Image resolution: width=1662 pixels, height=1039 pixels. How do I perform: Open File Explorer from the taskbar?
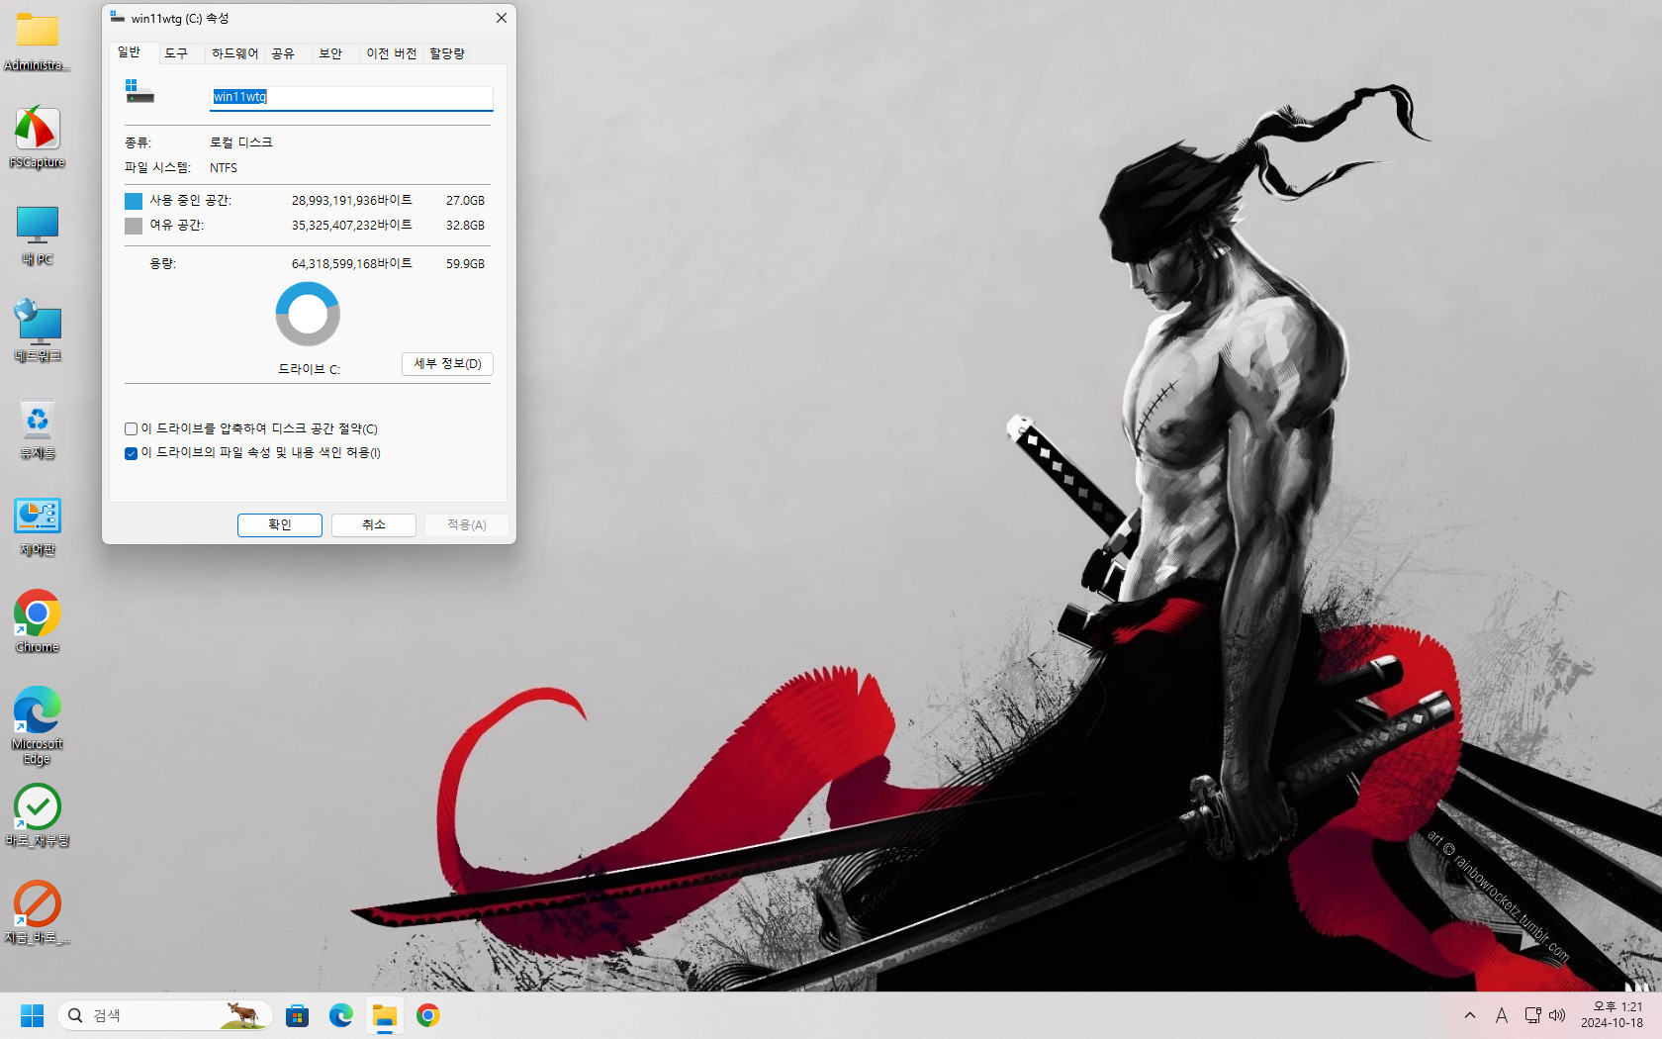385,1015
